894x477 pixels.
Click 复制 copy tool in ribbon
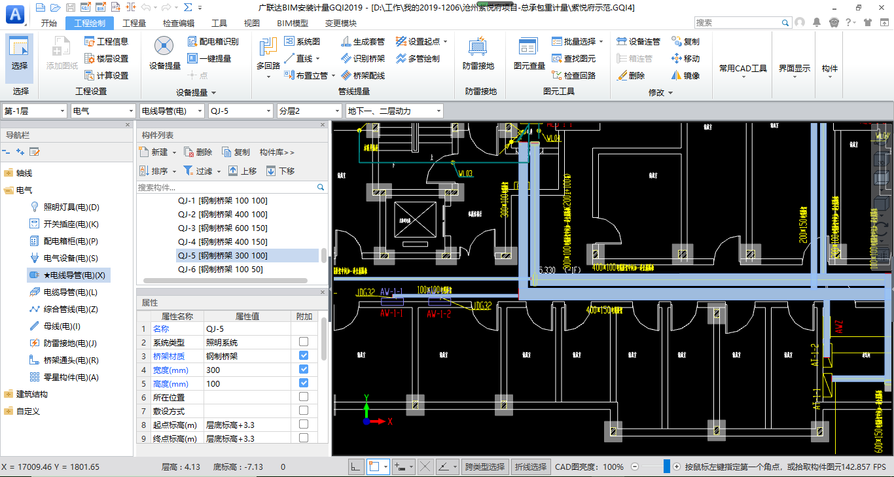point(686,41)
